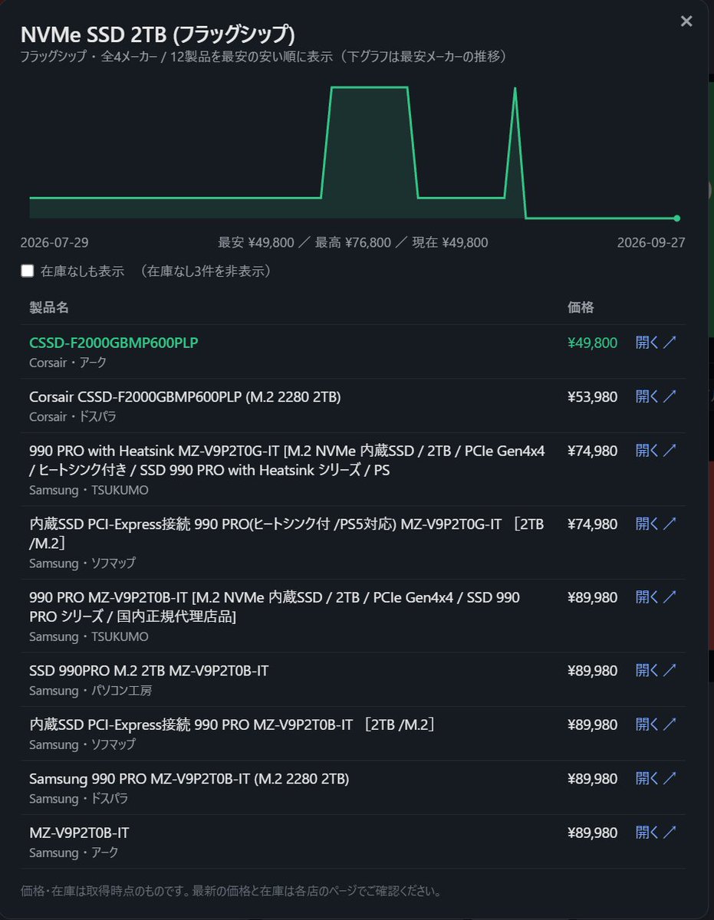Select 内蔵SSD PCI-Express接続 990 PRO(ヒートシンク付 product name
The image size is (714, 920).
coord(288,534)
